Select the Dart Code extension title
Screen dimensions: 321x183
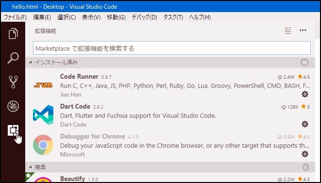tap(75, 106)
